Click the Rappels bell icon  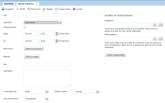[44, 9]
